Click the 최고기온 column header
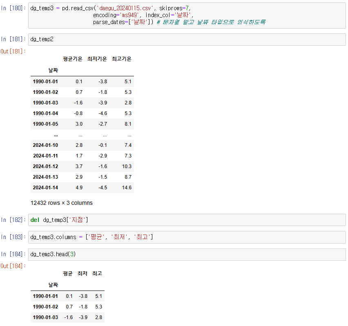348x326 pixels. (x=122, y=59)
